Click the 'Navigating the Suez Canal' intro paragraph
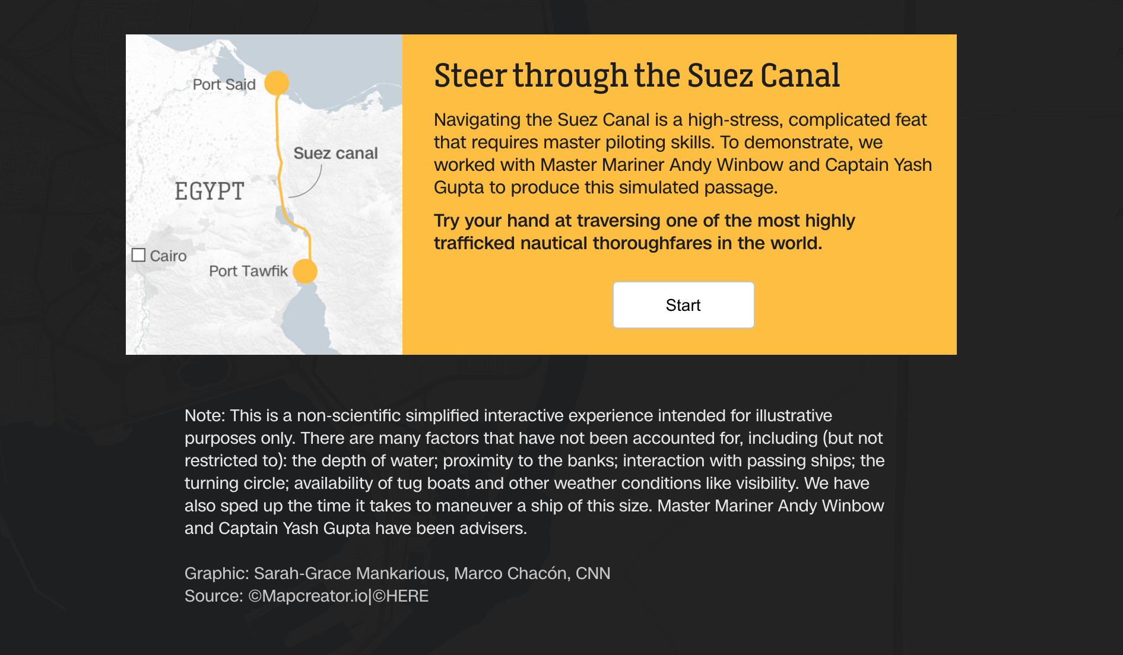 (x=683, y=153)
